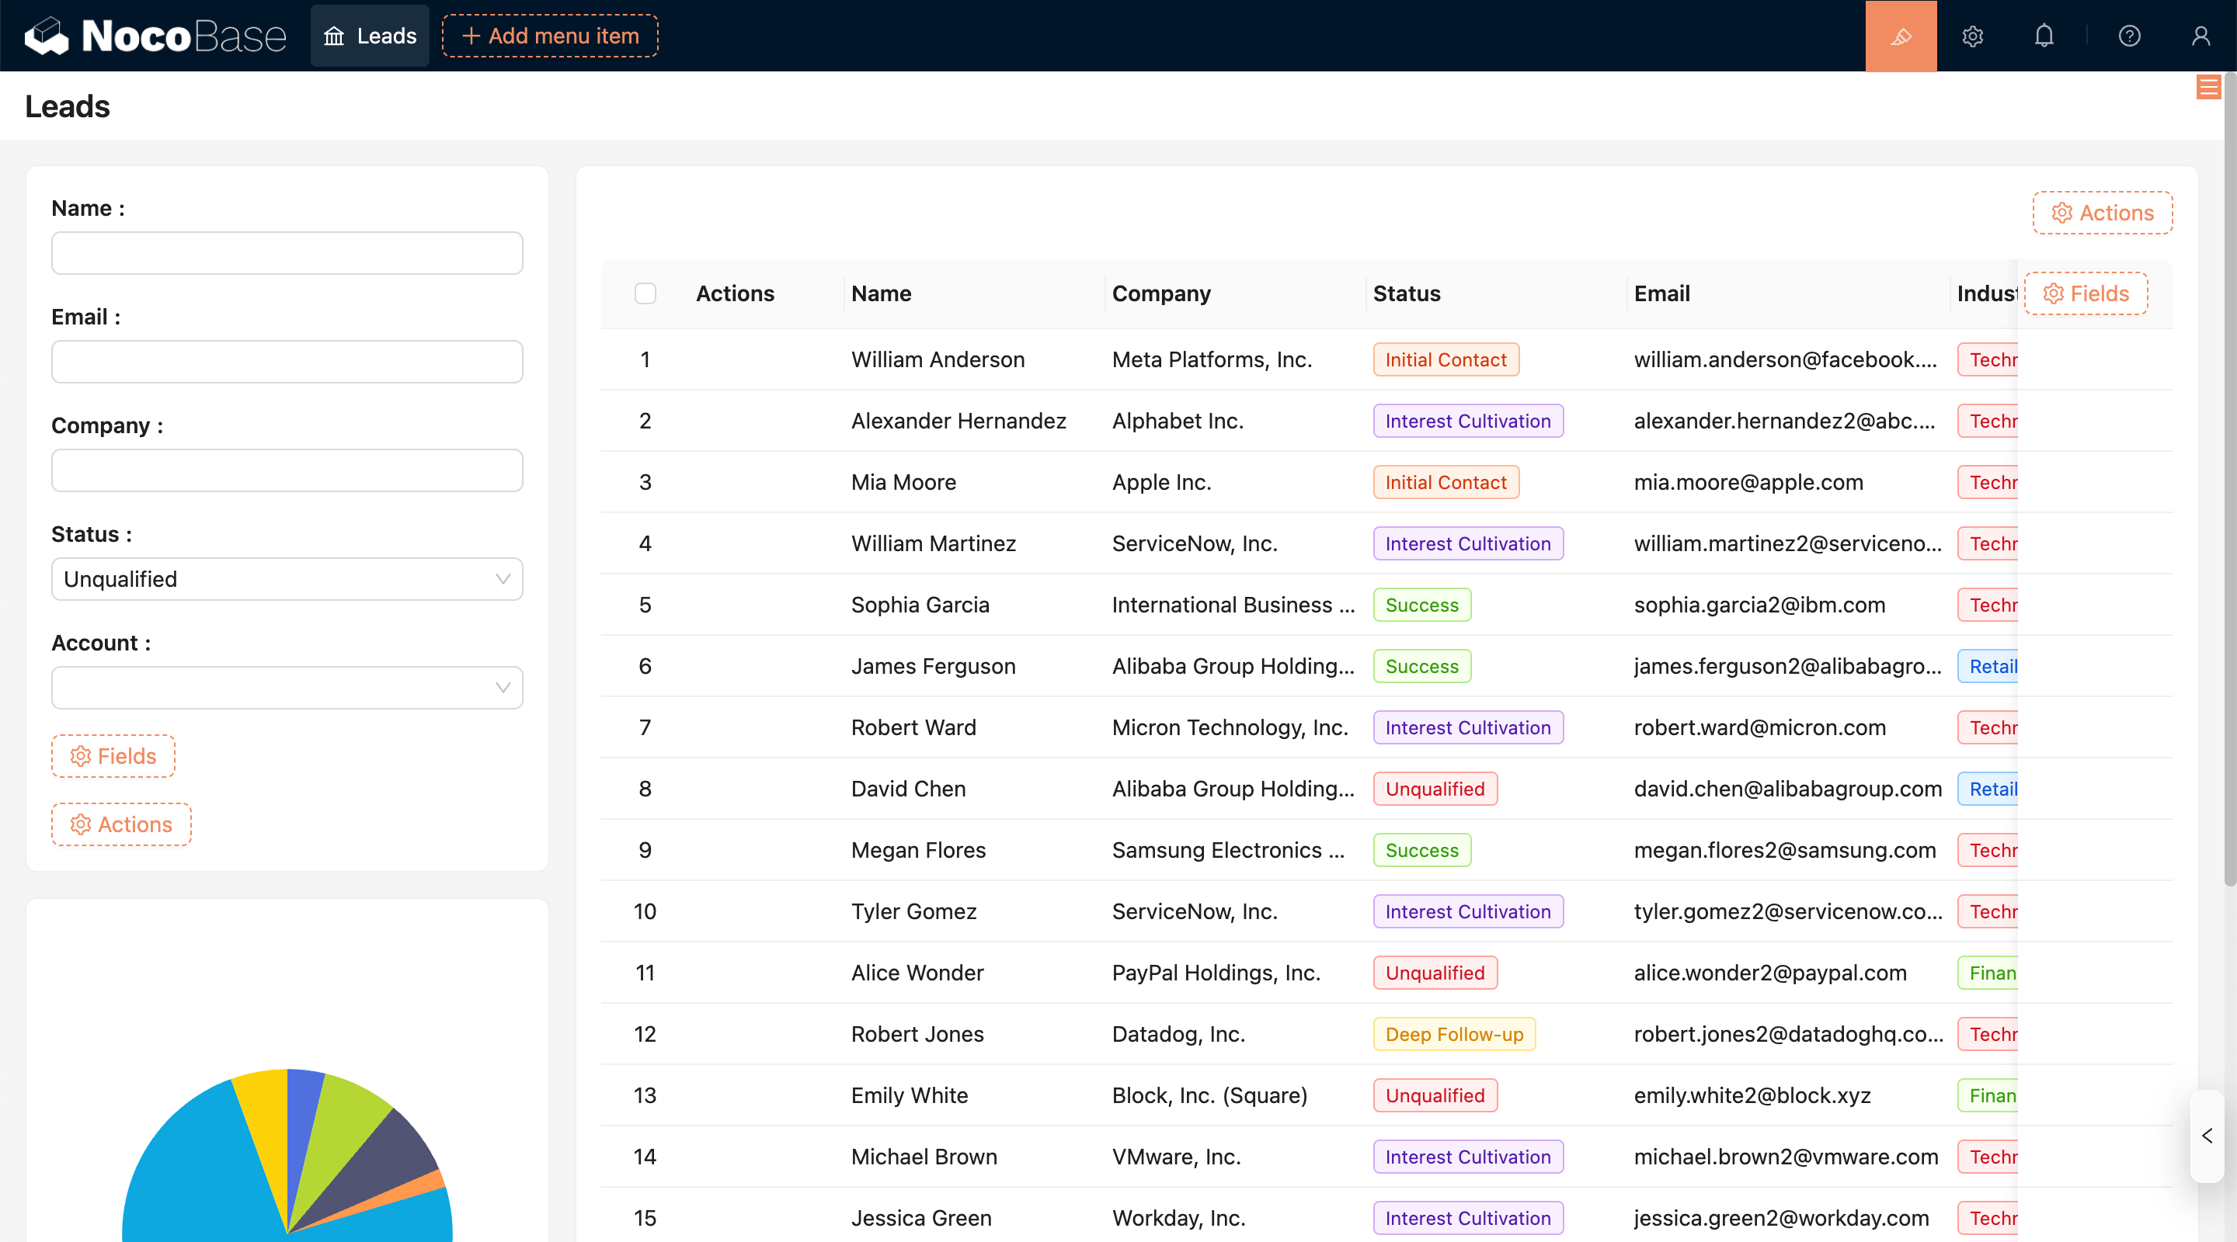Open the table block Actions configurator
Screen dimensions: 2237x1242
pyautogui.click(x=2103, y=213)
